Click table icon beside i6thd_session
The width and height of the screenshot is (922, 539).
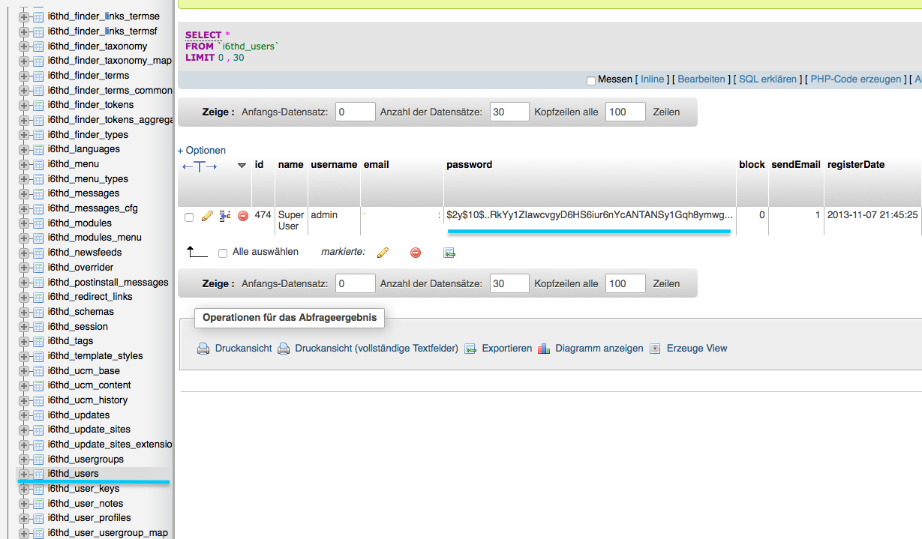(x=38, y=327)
